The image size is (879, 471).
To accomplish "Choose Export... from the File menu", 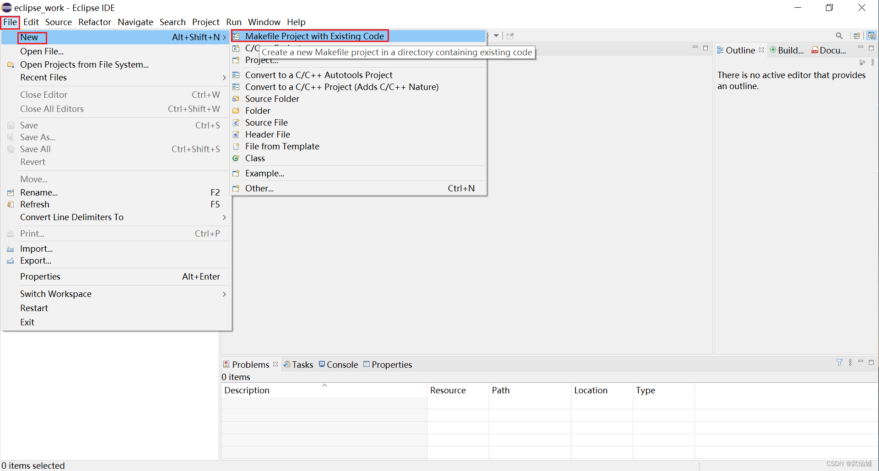I will click(x=116, y=260).
